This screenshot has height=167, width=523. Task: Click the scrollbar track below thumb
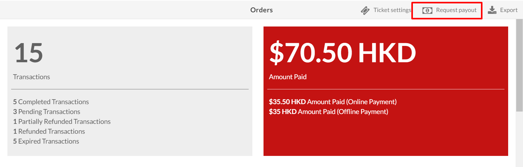point(519,139)
